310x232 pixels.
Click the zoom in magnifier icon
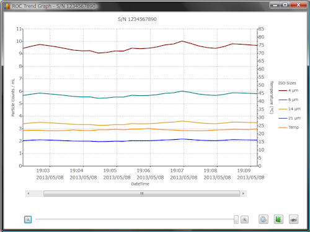click(245, 220)
